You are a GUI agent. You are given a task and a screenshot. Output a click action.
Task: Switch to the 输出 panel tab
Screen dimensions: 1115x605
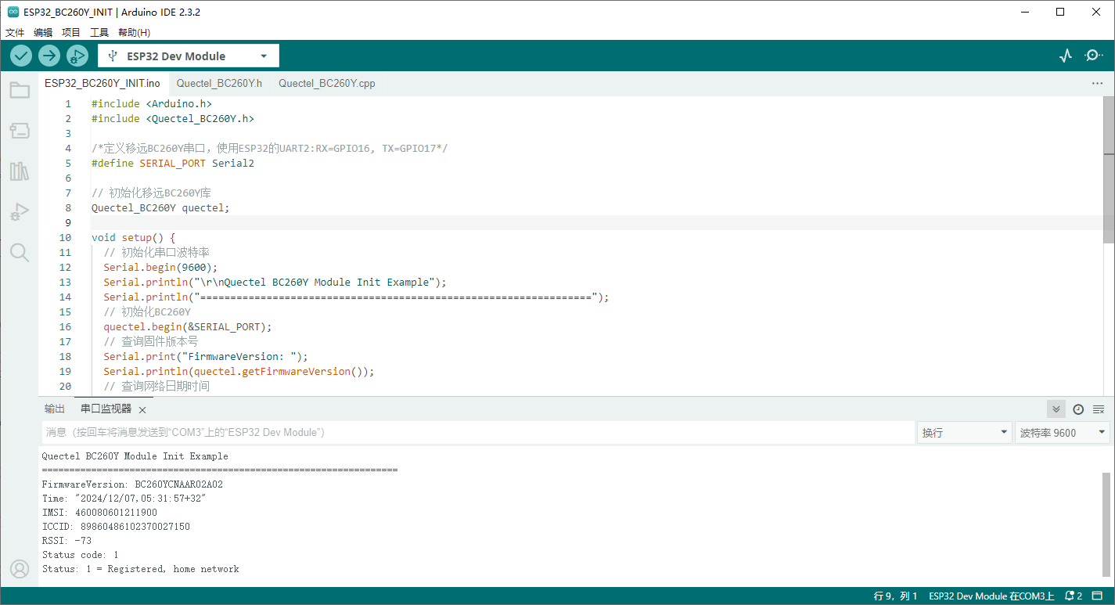coord(55,409)
